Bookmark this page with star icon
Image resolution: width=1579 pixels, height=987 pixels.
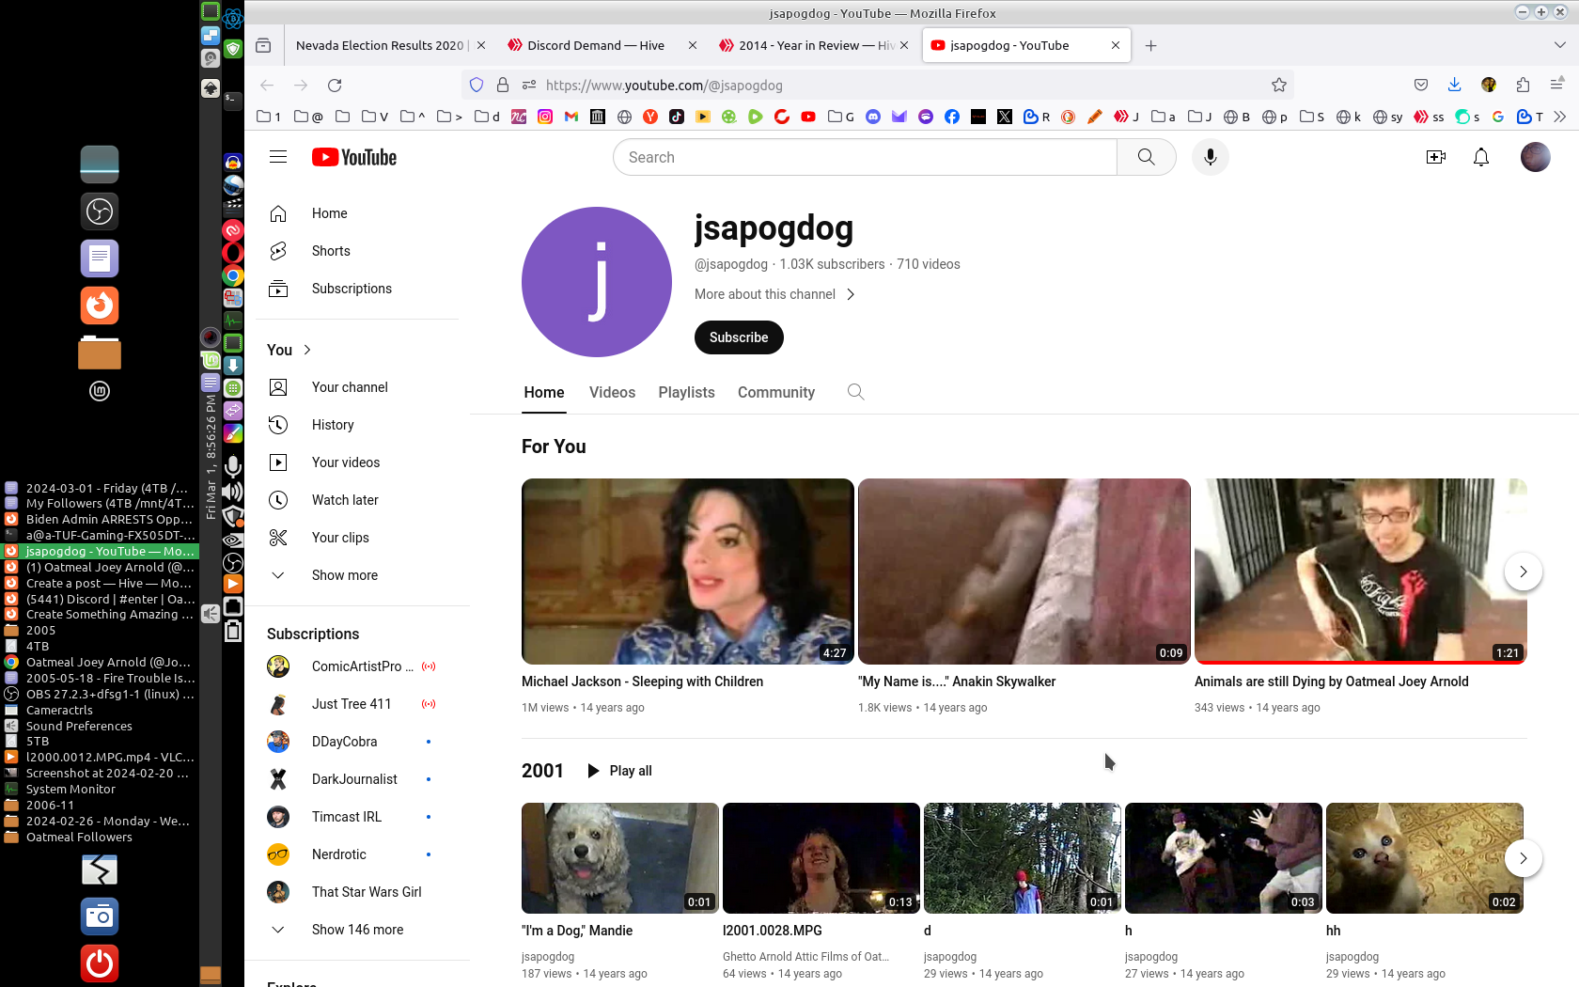point(1278,85)
